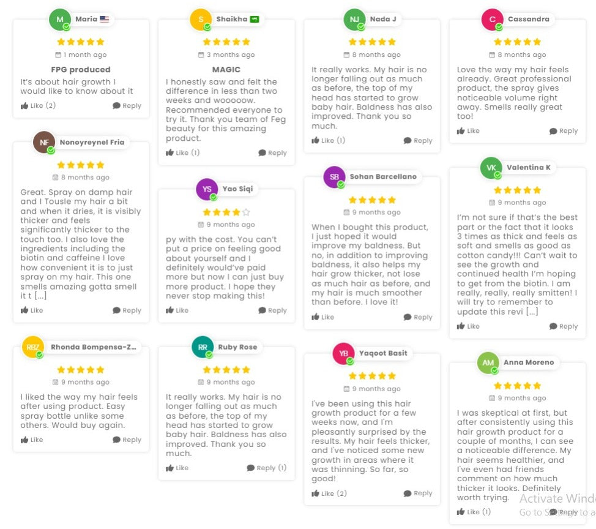
Task: Open Ruby Rose's Reply (1) thread
Action: (266, 468)
